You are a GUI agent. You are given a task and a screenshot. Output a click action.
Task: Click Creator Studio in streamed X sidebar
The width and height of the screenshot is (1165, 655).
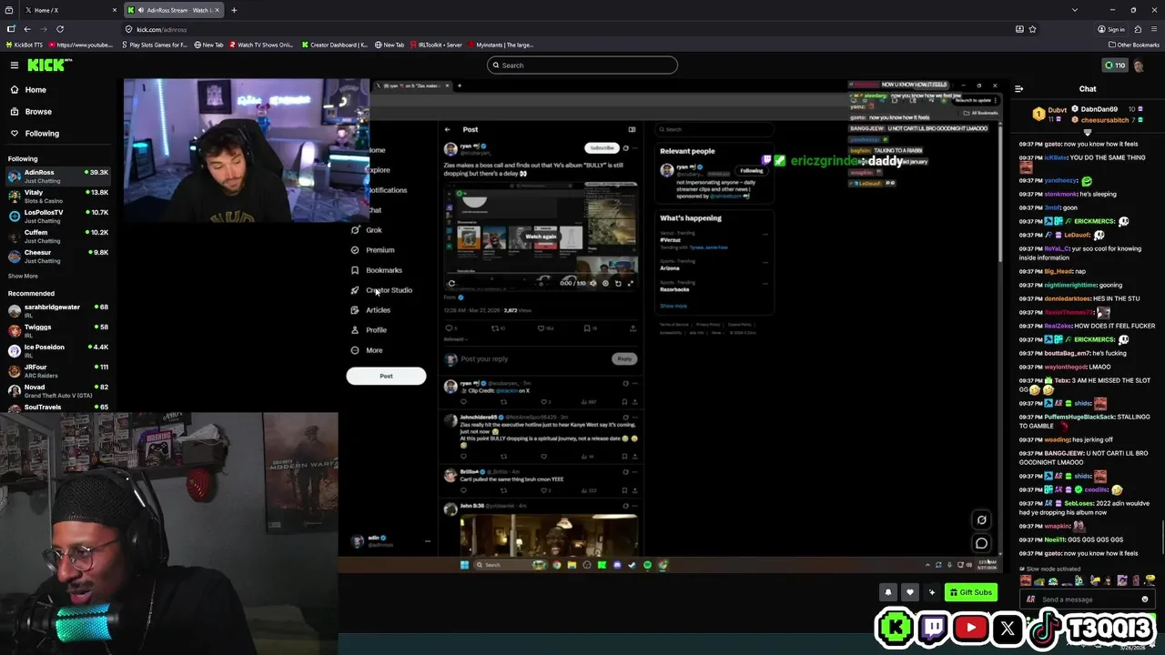point(382,290)
